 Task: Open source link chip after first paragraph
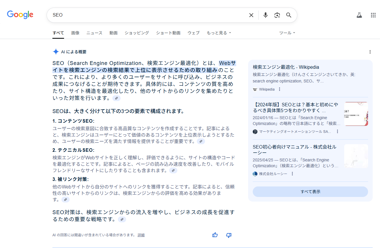[x=116, y=98]
